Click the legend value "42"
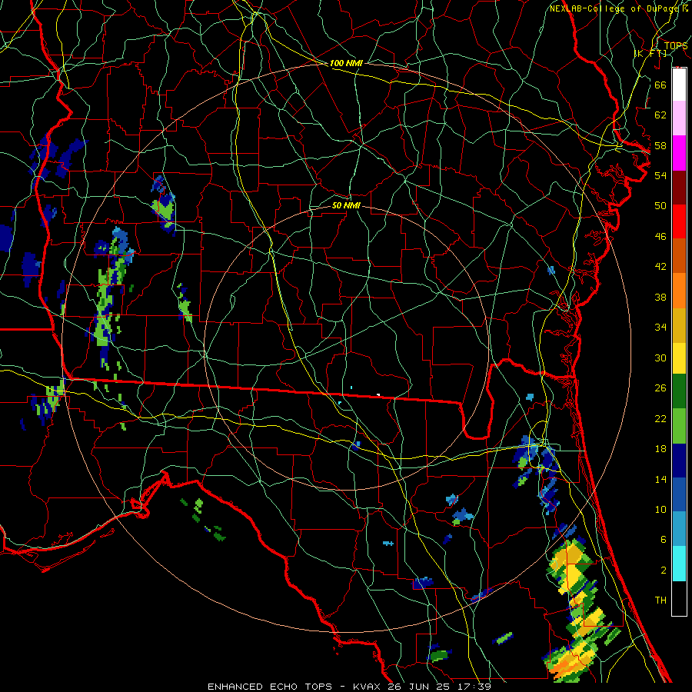692x692 pixels. click(x=660, y=266)
